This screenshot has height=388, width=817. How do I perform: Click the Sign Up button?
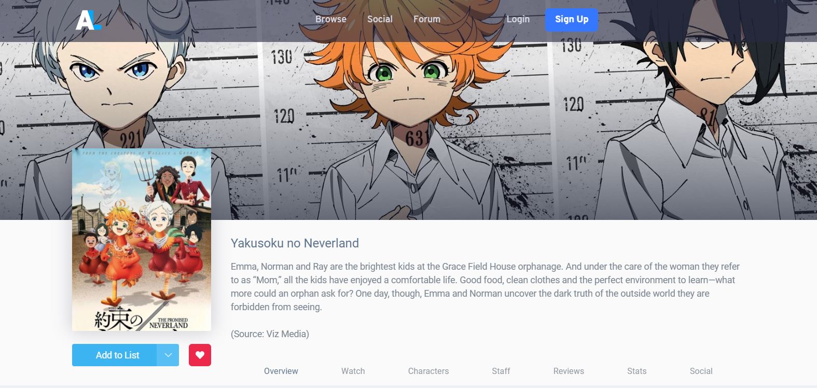(x=572, y=20)
